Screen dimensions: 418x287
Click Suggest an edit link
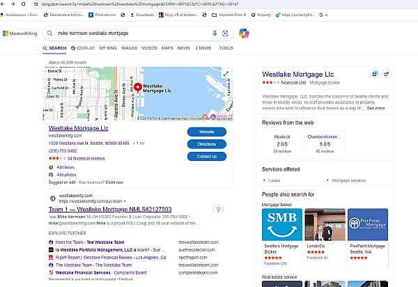62,183
